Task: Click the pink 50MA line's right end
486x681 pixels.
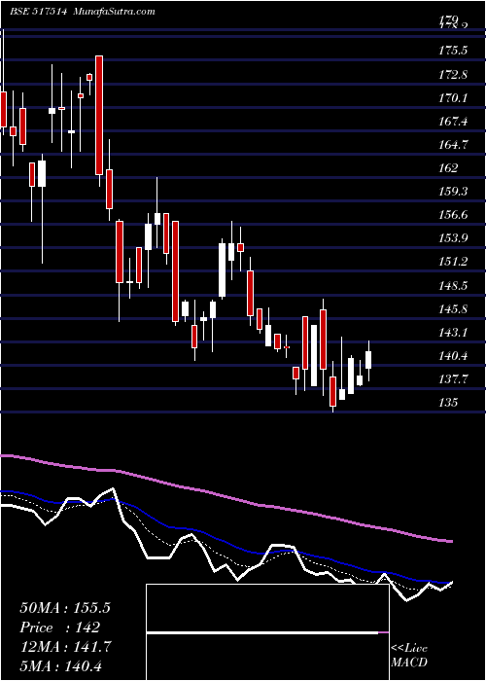Action: pos(451,541)
